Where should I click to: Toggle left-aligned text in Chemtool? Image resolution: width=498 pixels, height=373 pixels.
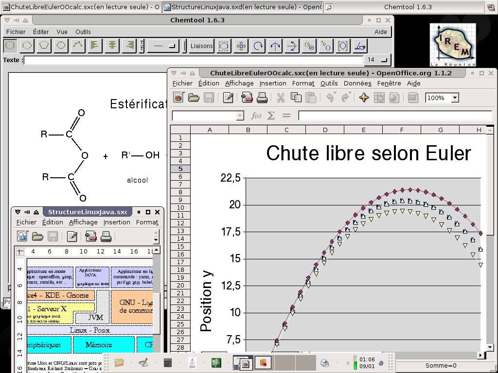pyautogui.click(x=95, y=46)
